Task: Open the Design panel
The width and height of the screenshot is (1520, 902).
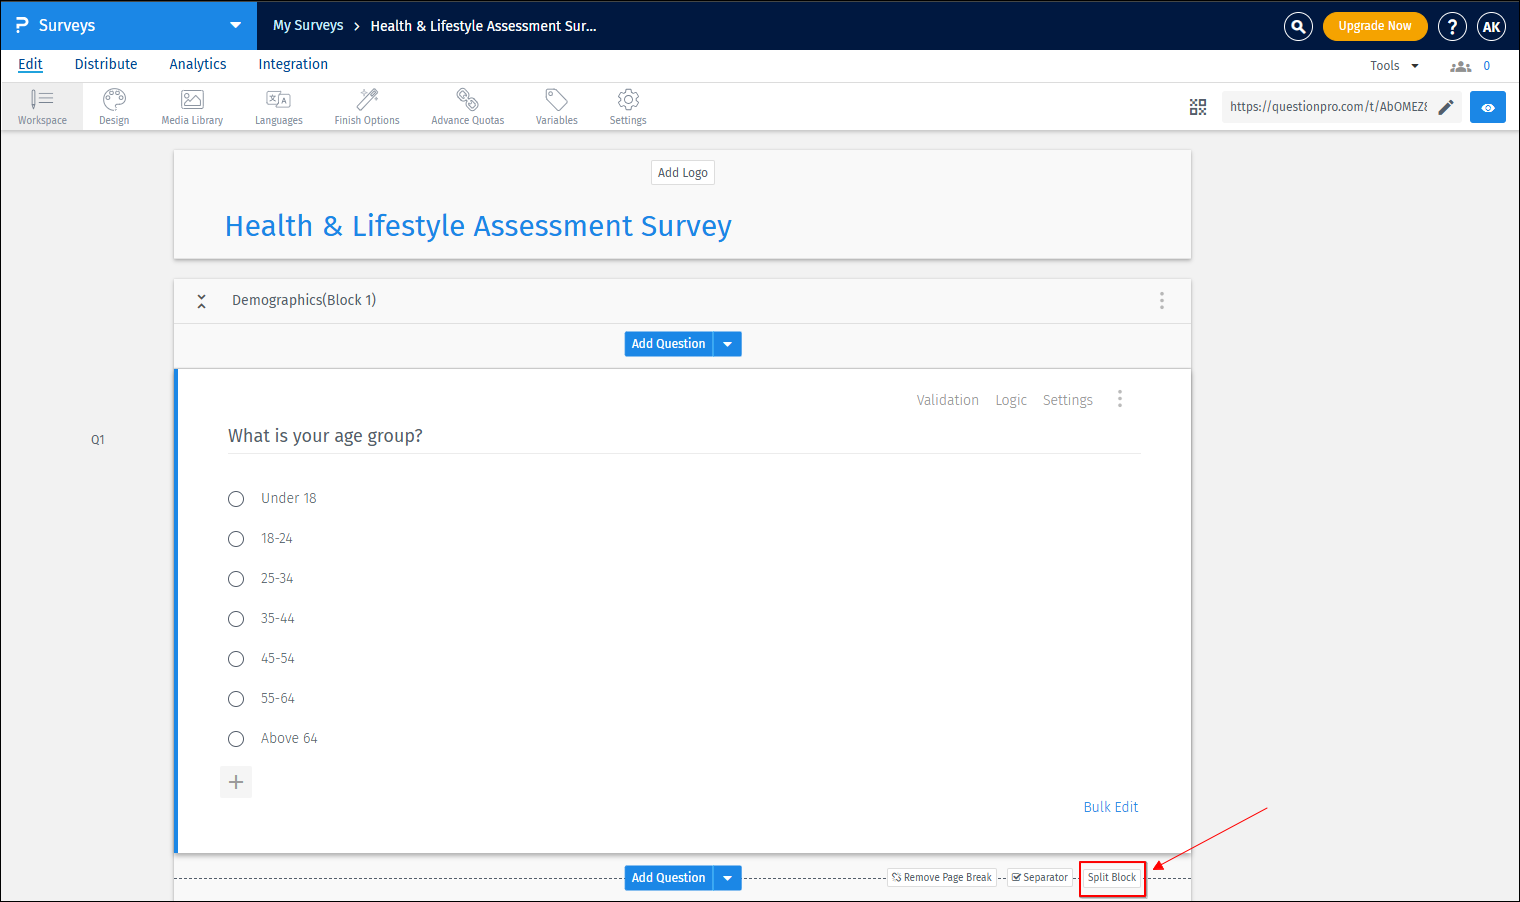Action: [x=113, y=106]
